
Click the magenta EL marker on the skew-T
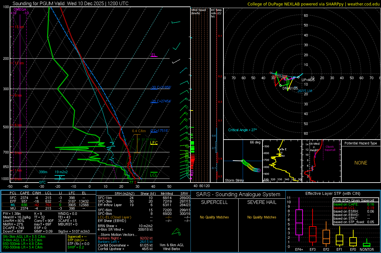[154, 55]
